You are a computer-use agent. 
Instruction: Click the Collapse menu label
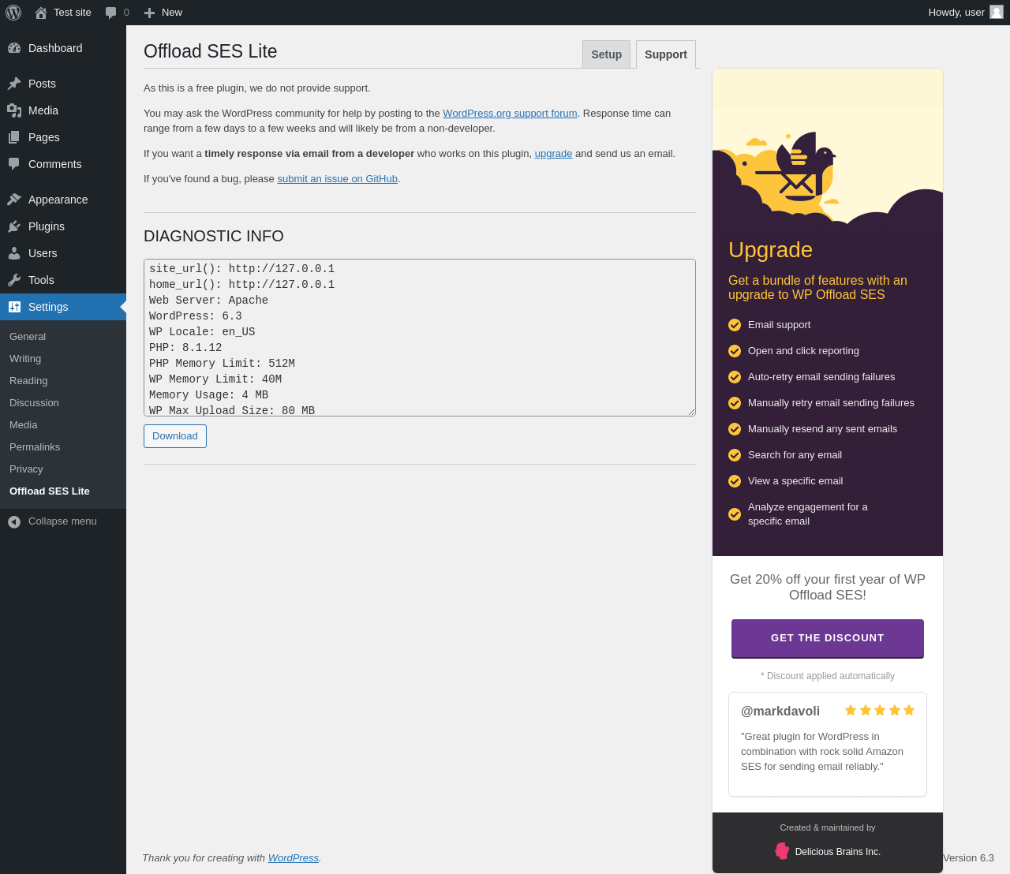click(62, 521)
